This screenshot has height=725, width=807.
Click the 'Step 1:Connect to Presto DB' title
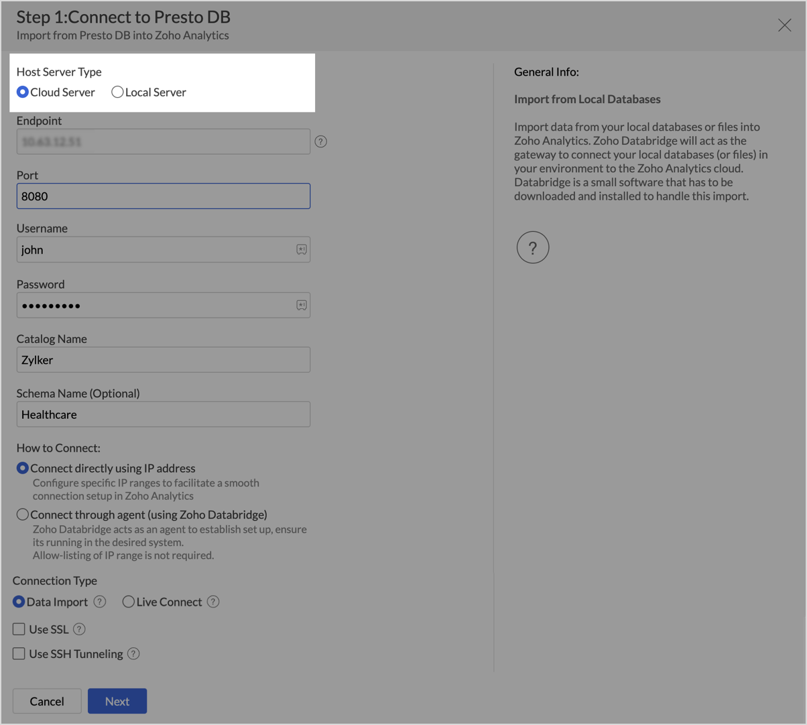[123, 17]
